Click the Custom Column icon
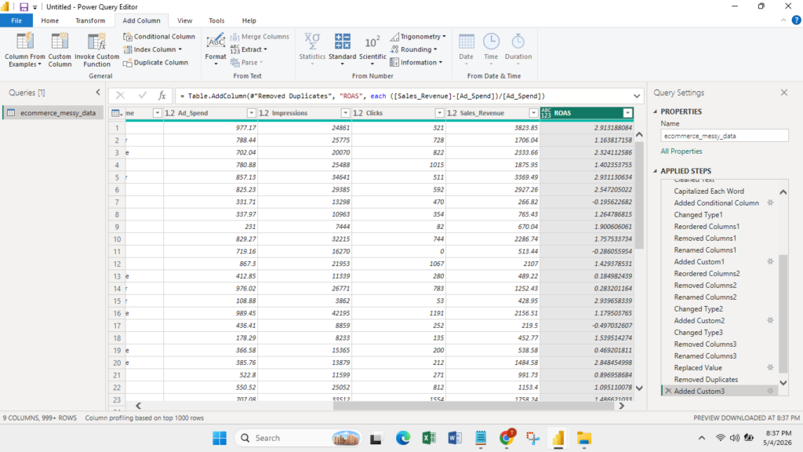The width and height of the screenshot is (803, 452). tap(60, 42)
